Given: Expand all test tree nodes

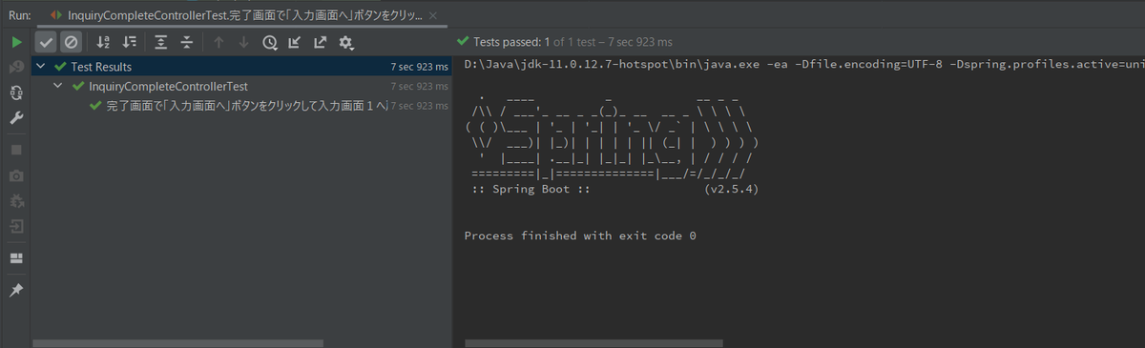Looking at the screenshot, I should pos(161,42).
